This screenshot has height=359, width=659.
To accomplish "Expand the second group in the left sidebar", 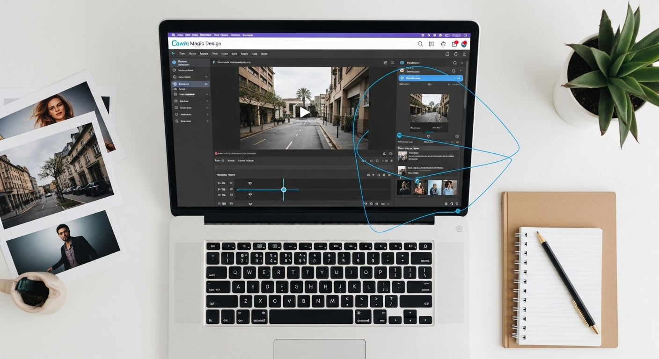I will coord(206,77).
